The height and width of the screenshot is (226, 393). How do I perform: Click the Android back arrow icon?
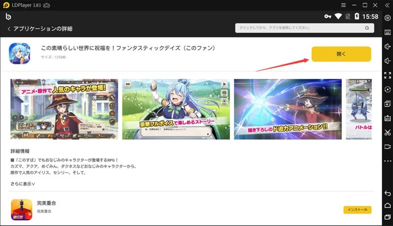(x=388, y=193)
